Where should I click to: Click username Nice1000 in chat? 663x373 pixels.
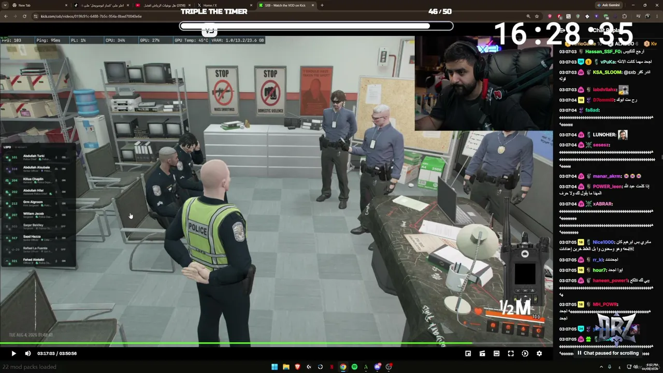coord(603,242)
